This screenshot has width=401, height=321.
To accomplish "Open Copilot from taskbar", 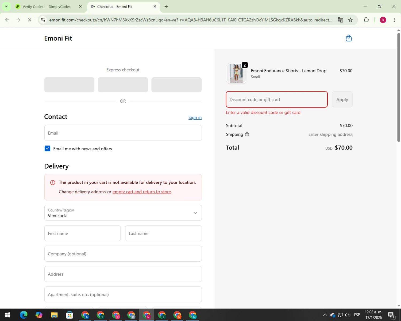I will 39,315.
